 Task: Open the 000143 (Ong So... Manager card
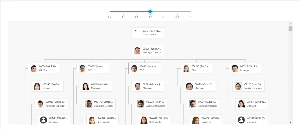47,86
